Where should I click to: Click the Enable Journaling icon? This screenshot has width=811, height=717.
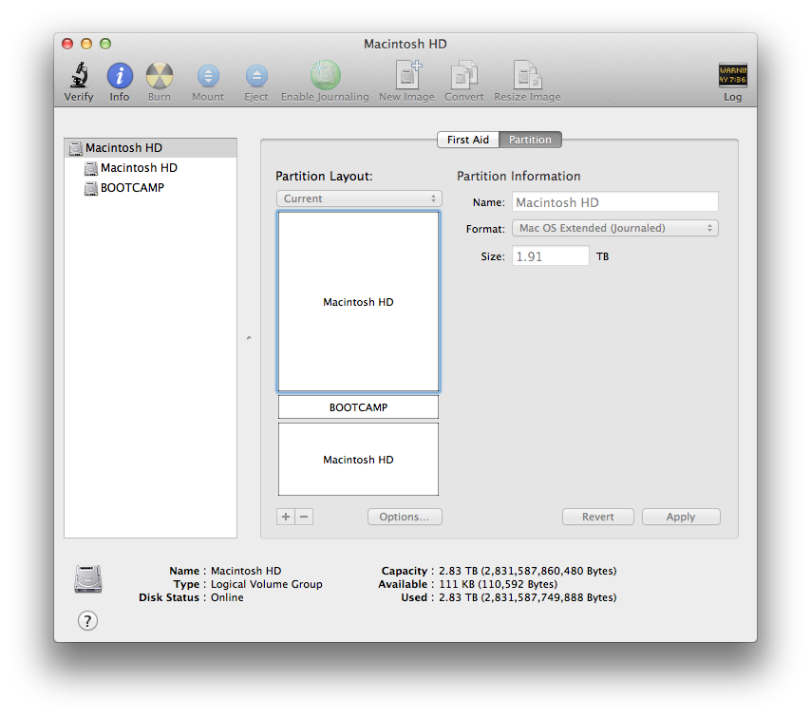(326, 75)
